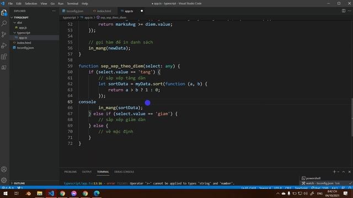Viewport: 353px width, 198px height.
Task: Open the Manage gear icon
Action: click(4, 180)
